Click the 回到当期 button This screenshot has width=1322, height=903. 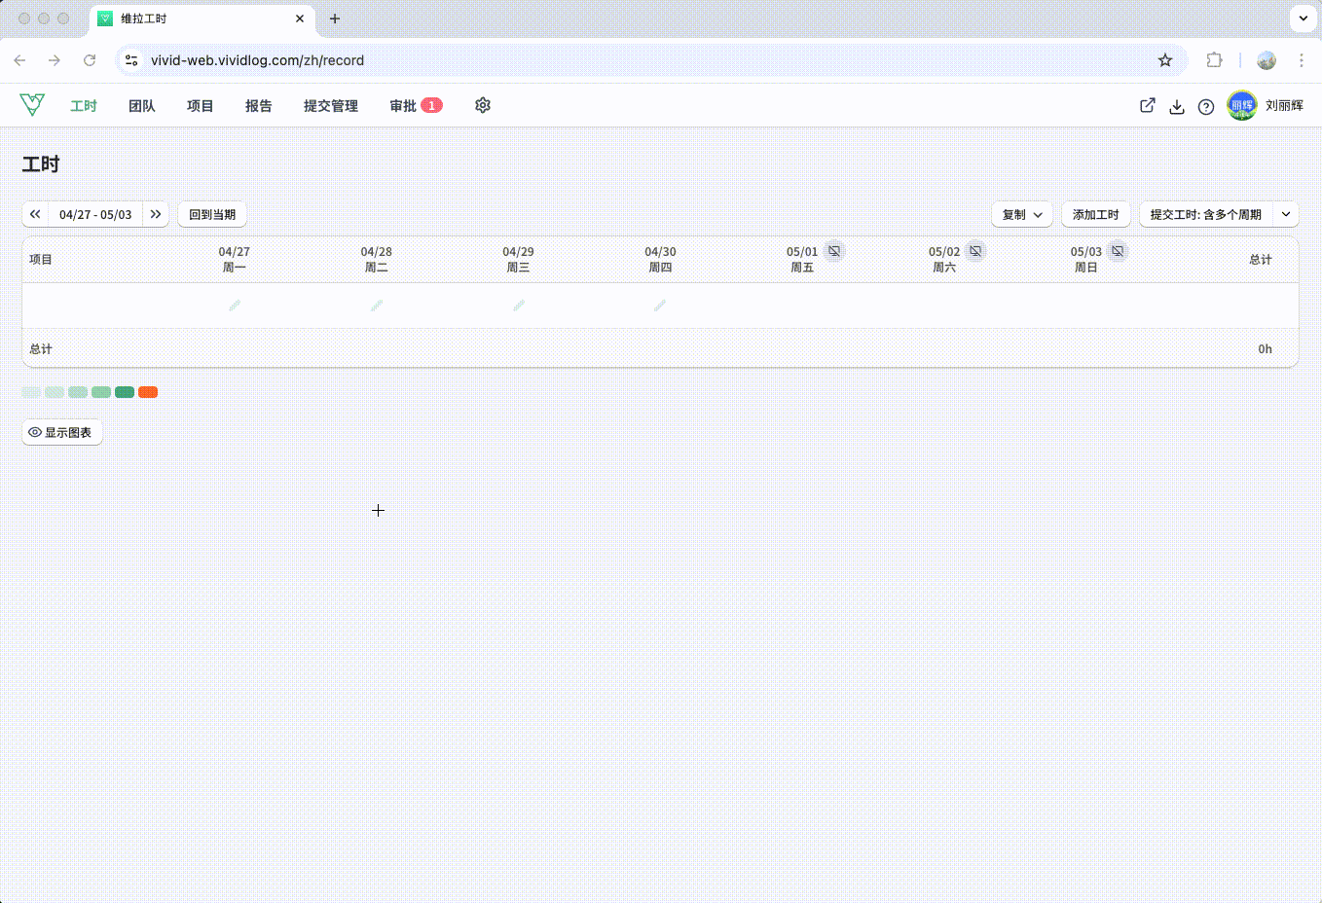pos(212,214)
